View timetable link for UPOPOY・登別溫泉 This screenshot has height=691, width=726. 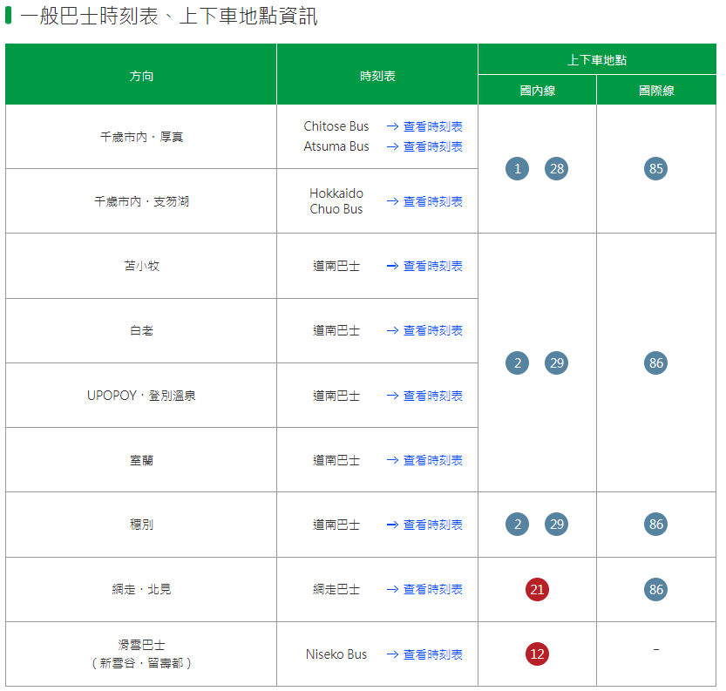424,396
